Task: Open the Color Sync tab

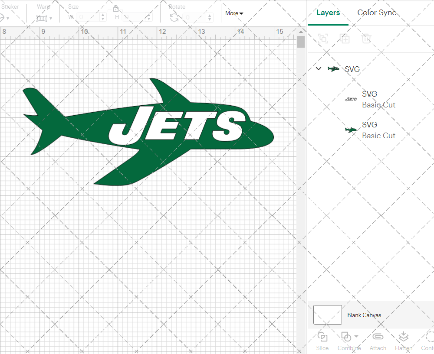Action: coord(377,13)
